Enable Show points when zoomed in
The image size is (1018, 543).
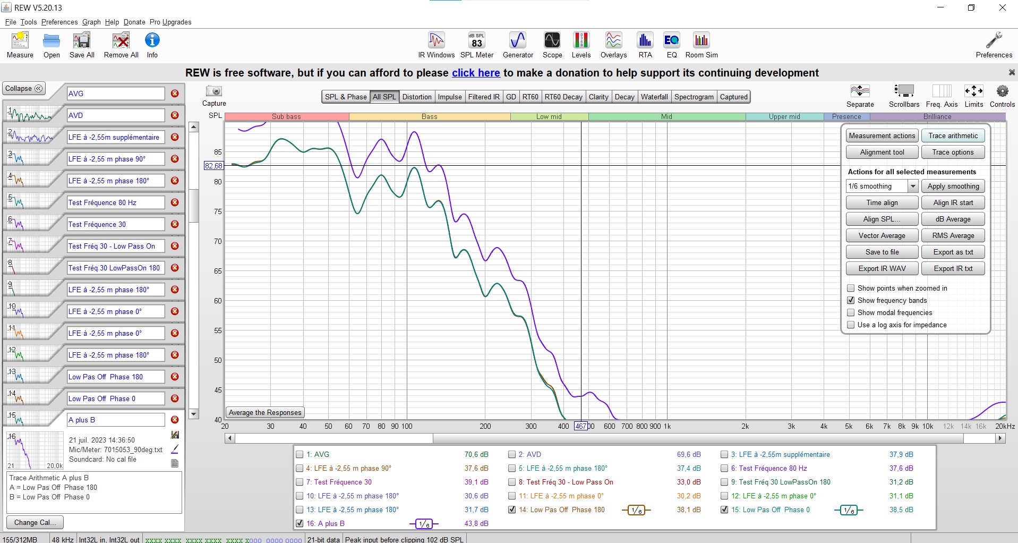[x=851, y=288]
